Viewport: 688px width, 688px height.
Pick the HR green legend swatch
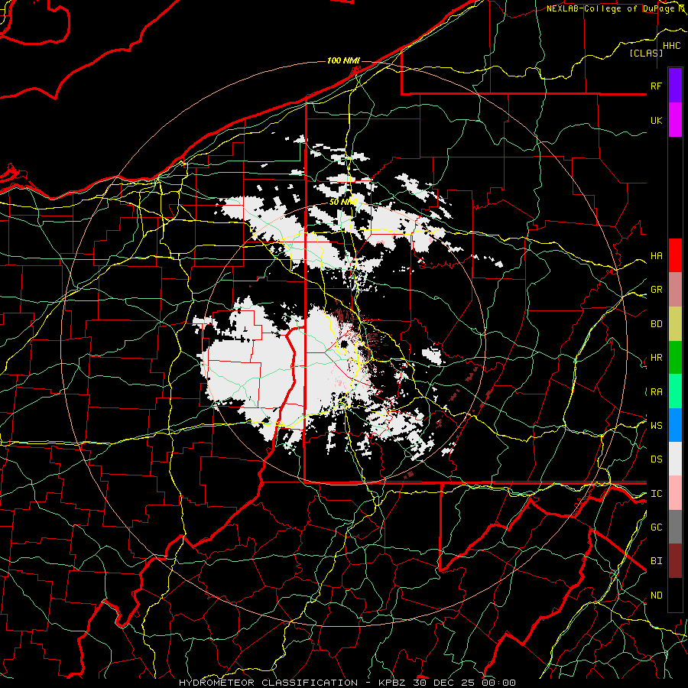tap(675, 357)
